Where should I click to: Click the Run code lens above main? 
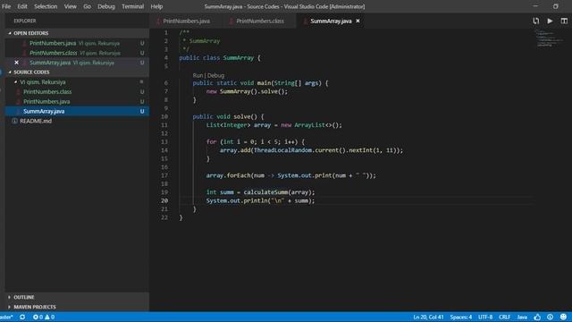click(198, 75)
